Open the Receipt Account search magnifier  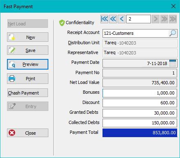(173, 33)
